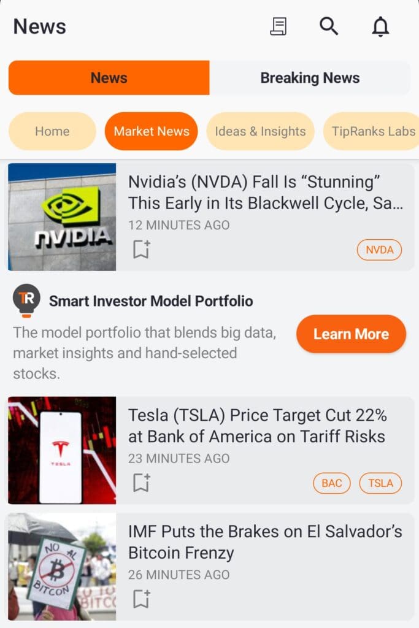The height and width of the screenshot is (628, 419).
Task: Open the Ideas & Insights section
Action: pos(260,131)
